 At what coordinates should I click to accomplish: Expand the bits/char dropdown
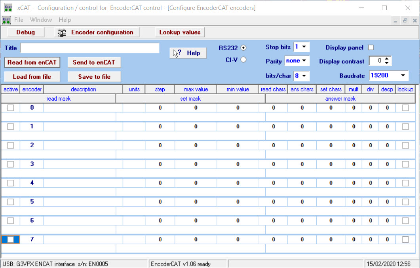[x=304, y=76]
